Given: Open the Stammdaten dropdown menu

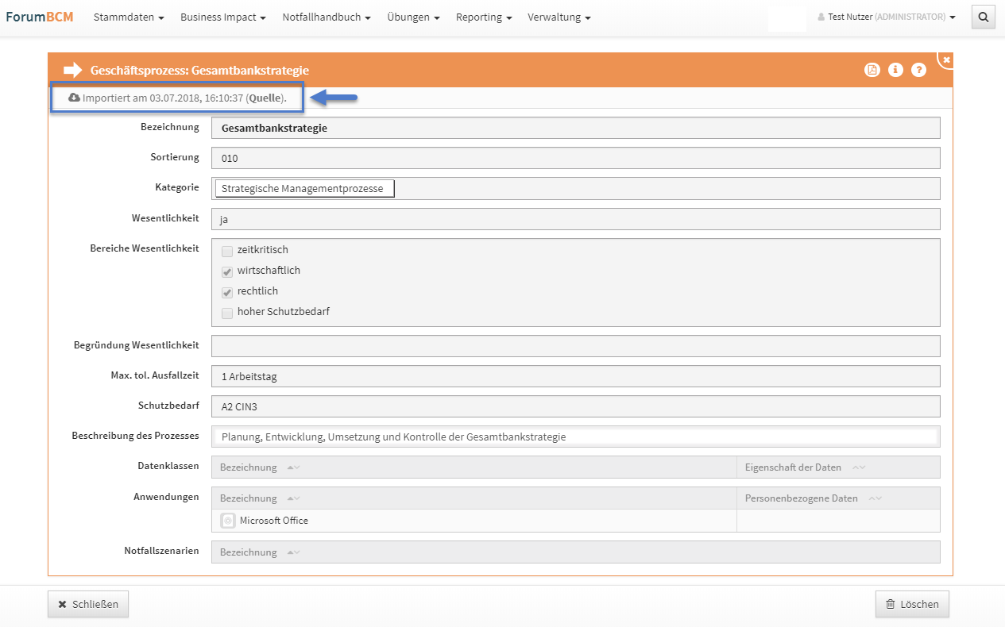Looking at the screenshot, I should tap(129, 17).
